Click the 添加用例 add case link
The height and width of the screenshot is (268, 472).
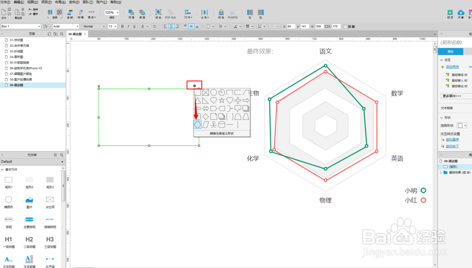click(452, 67)
